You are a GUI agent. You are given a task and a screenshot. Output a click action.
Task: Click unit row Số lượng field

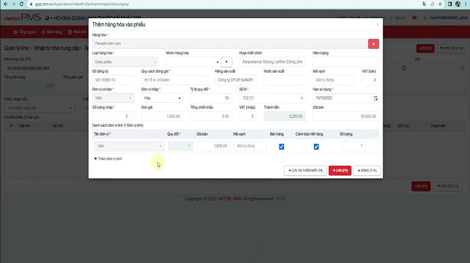pyautogui.click(x=352, y=146)
